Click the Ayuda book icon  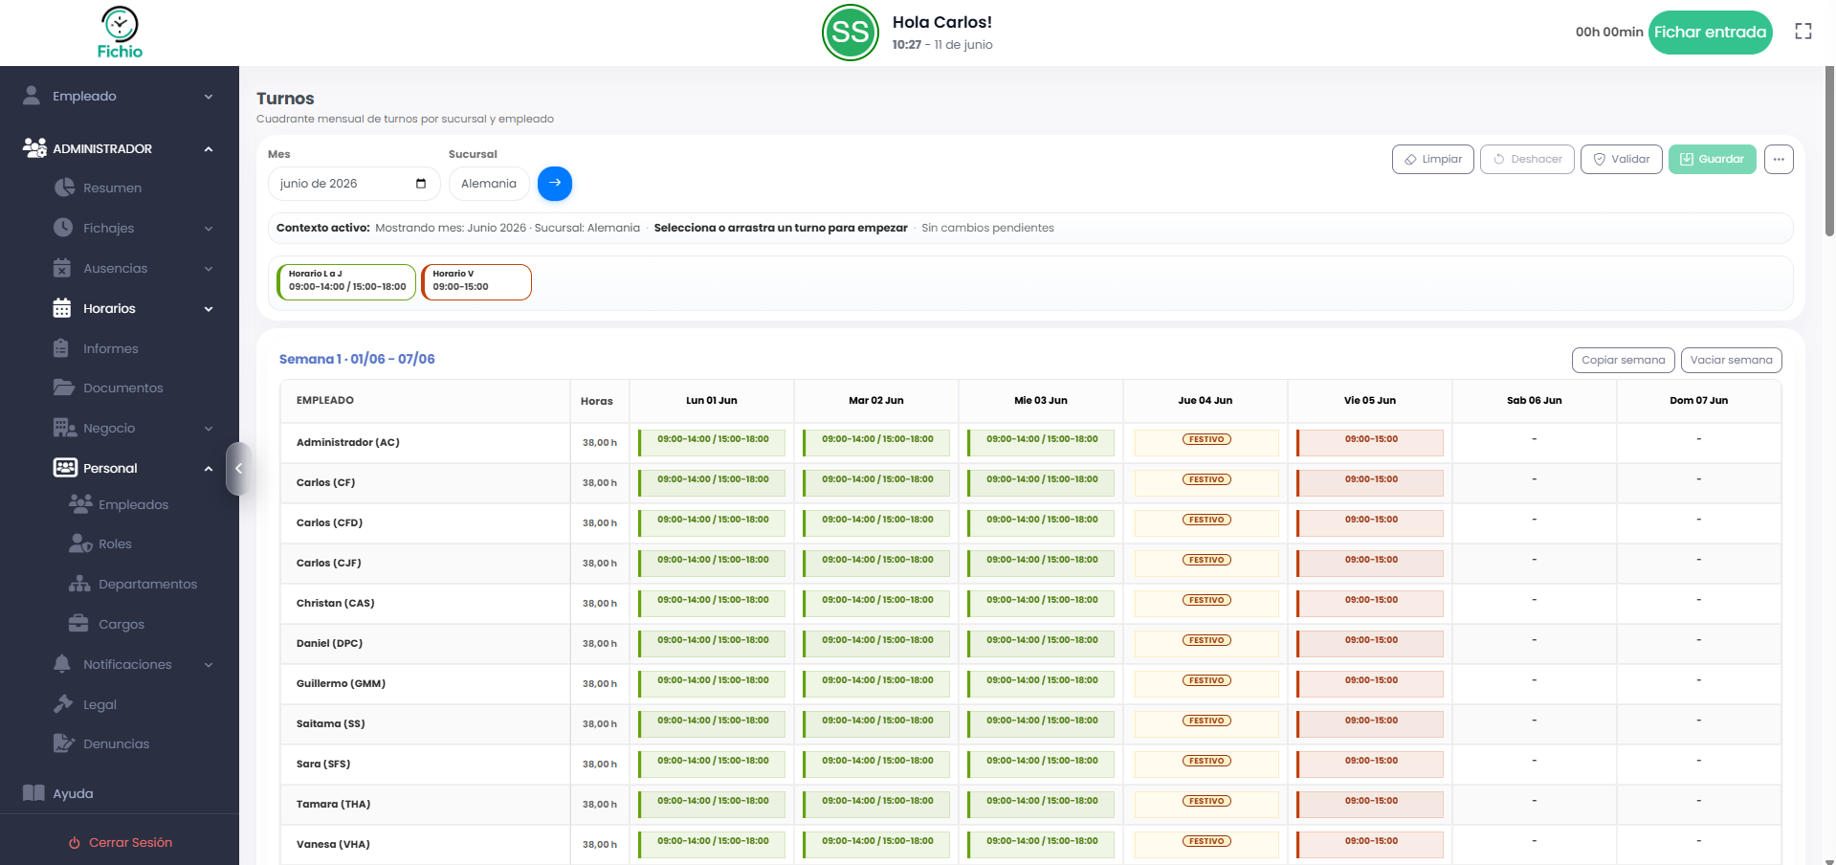tap(33, 793)
